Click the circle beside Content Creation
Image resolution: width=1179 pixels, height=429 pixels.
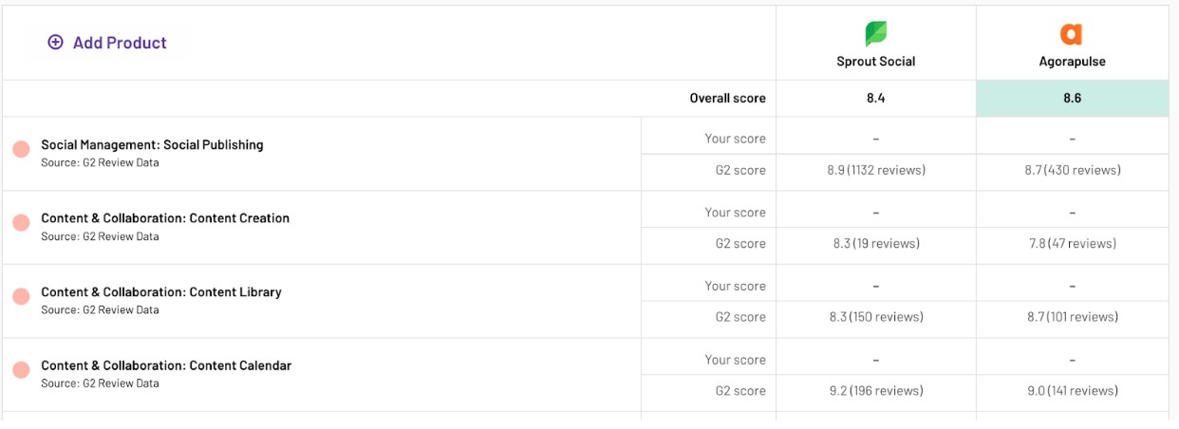click(x=21, y=223)
